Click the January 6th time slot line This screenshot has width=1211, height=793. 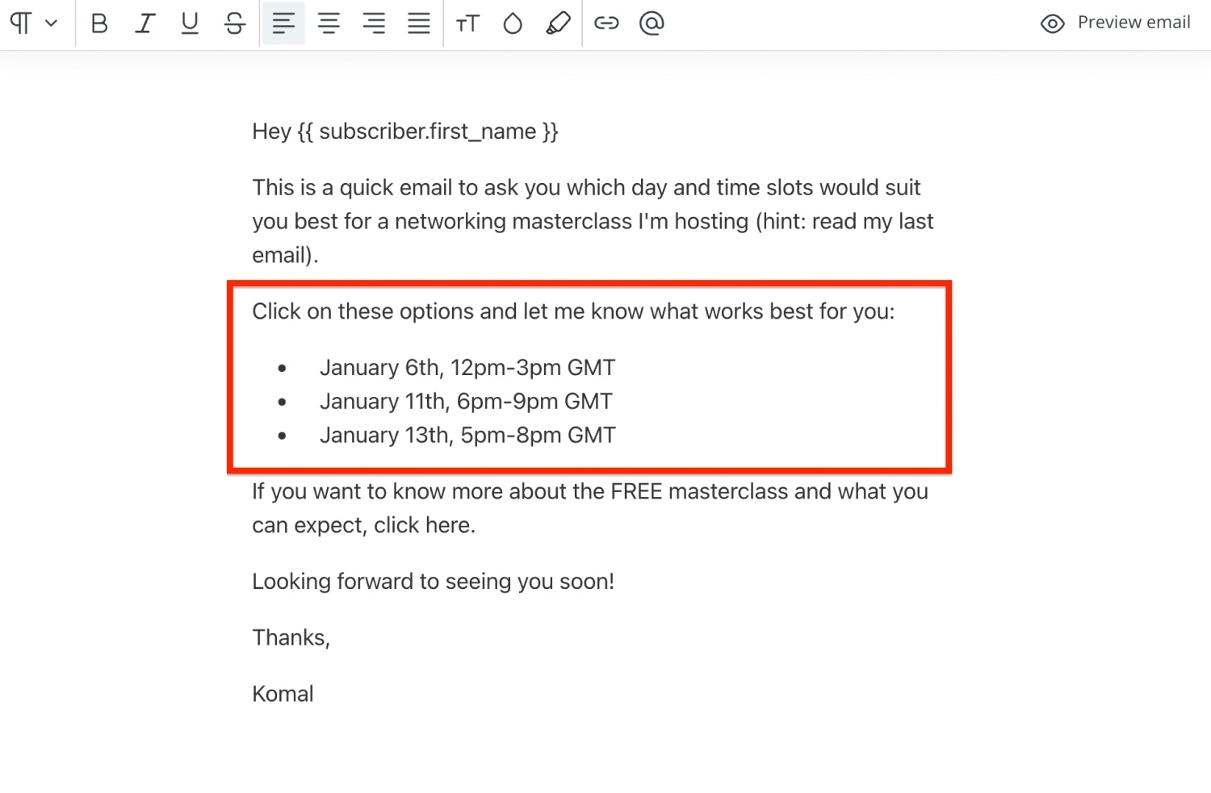(x=467, y=368)
